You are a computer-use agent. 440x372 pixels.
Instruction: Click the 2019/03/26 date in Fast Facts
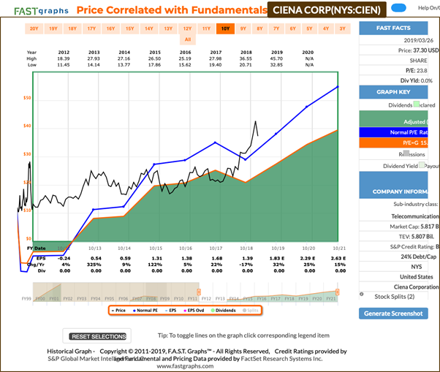click(x=418, y=40)
